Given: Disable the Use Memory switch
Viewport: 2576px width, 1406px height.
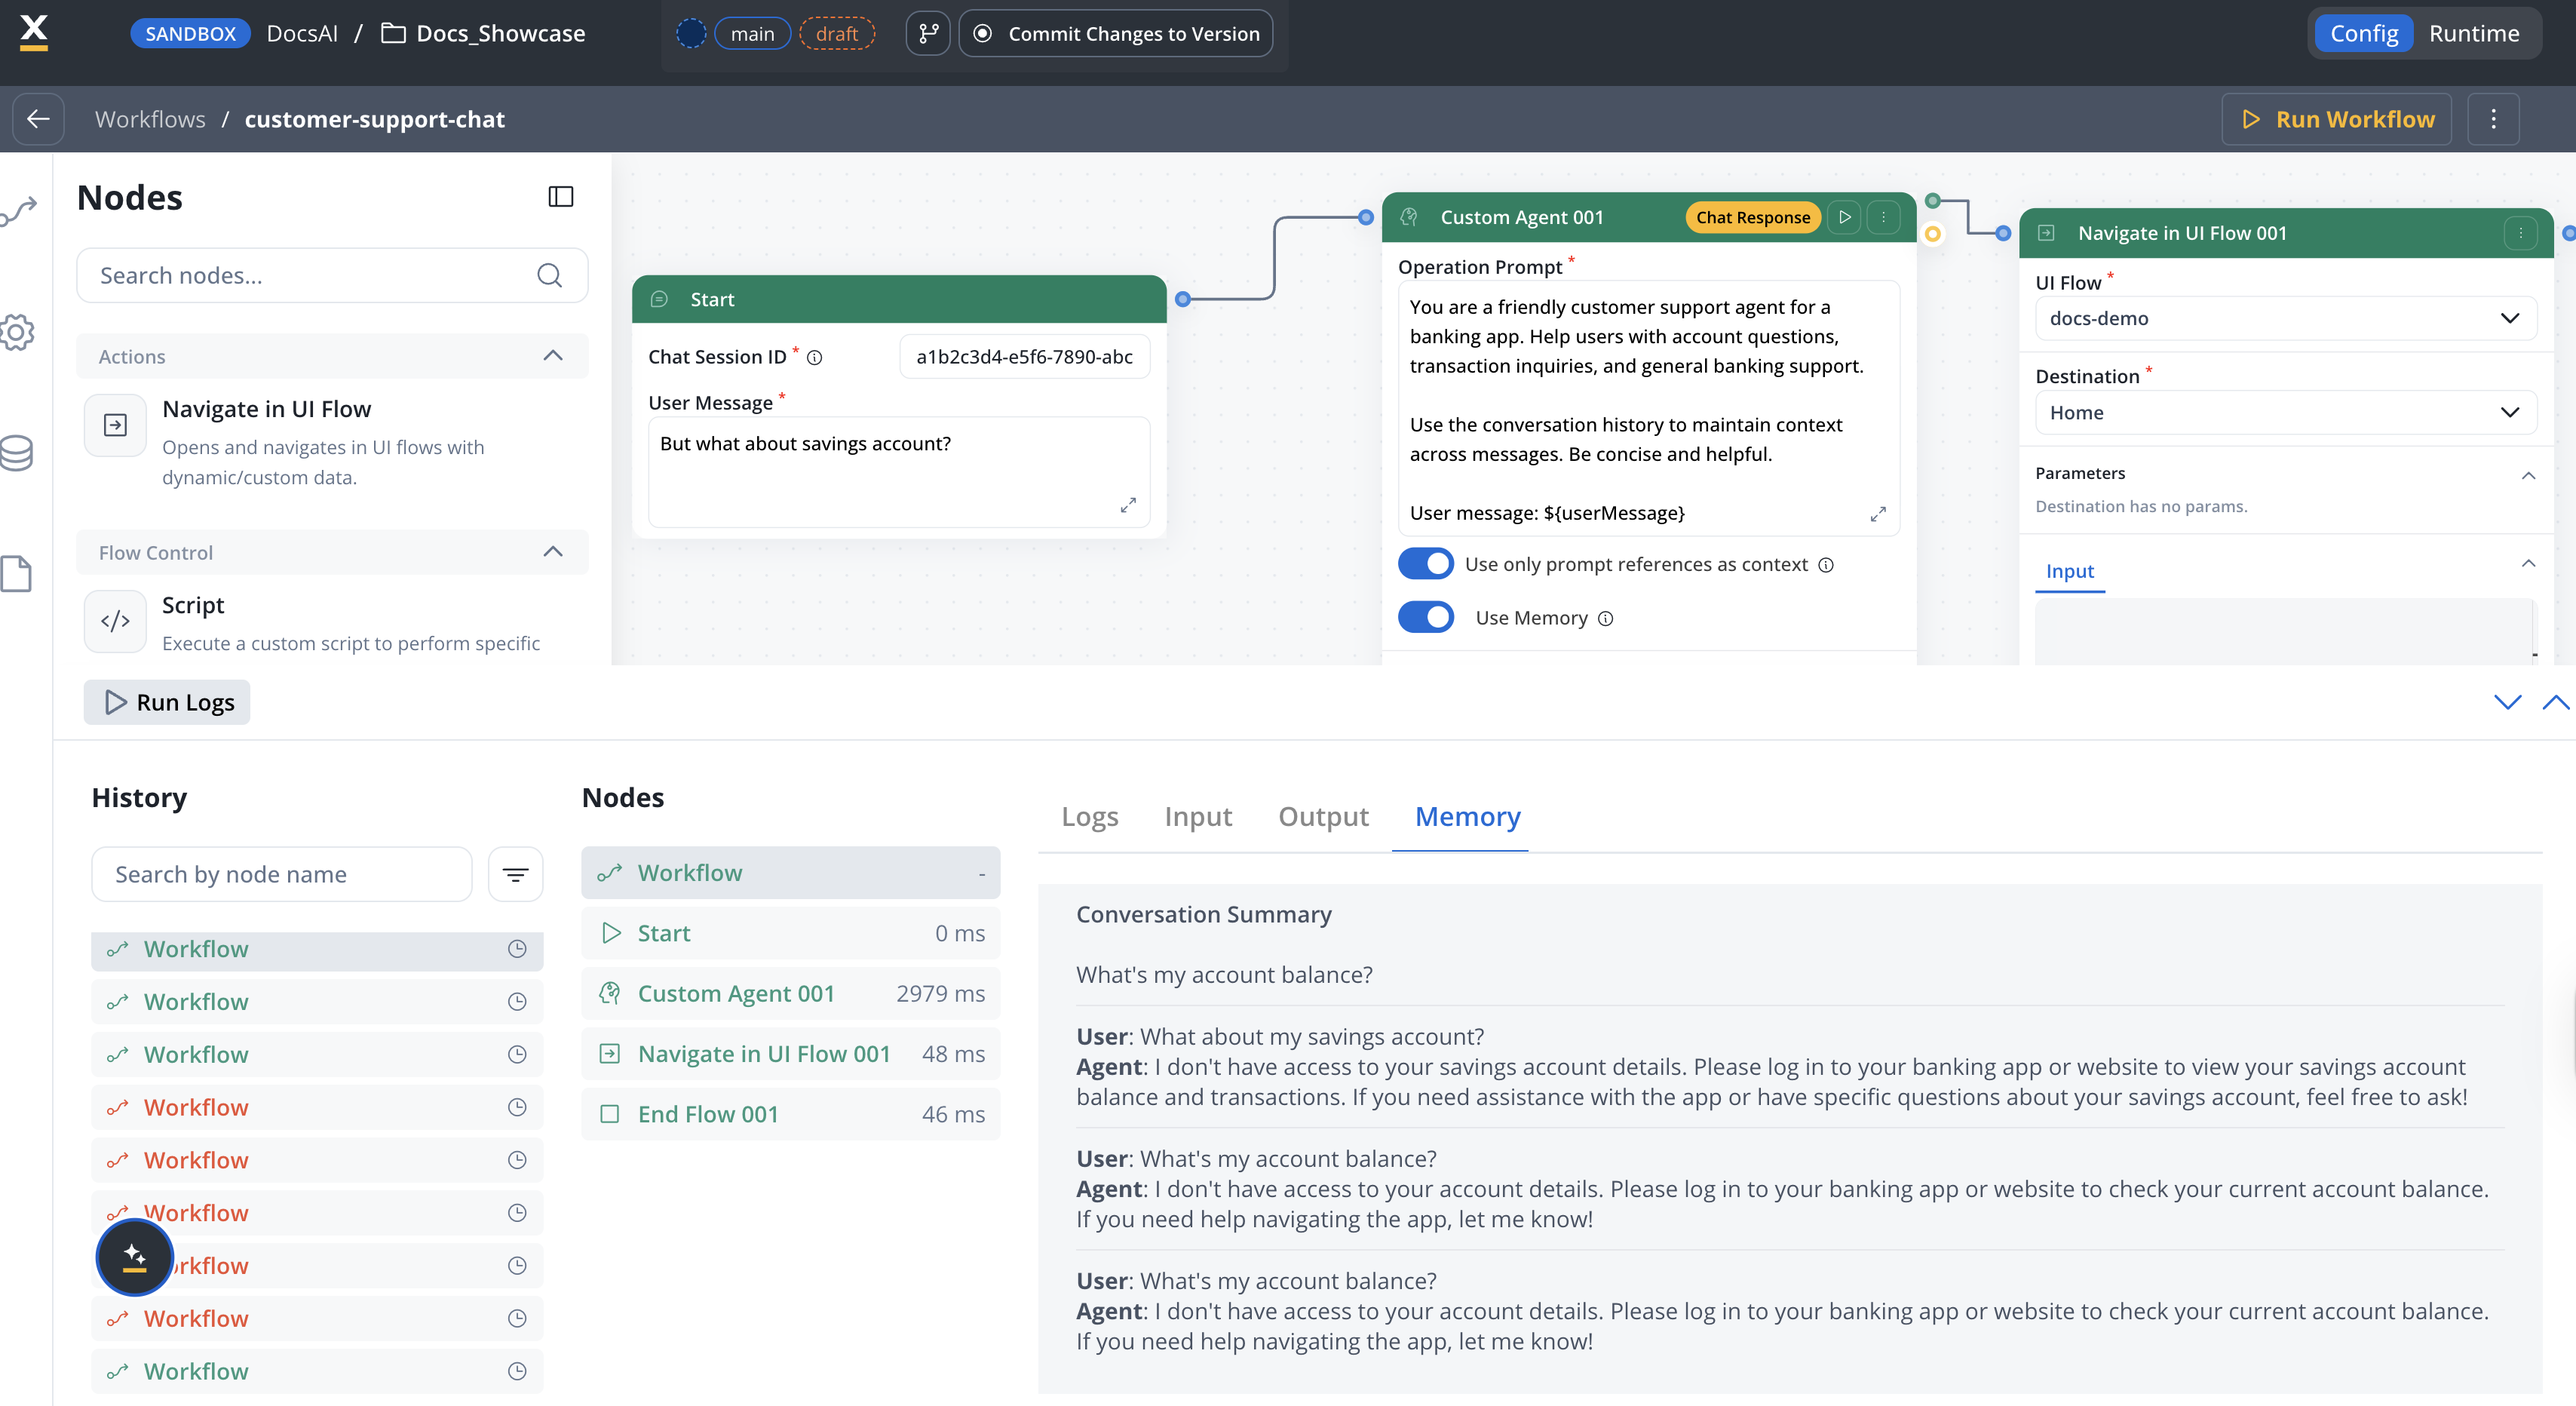Looking at the screenshot, I should (1425, 617).
